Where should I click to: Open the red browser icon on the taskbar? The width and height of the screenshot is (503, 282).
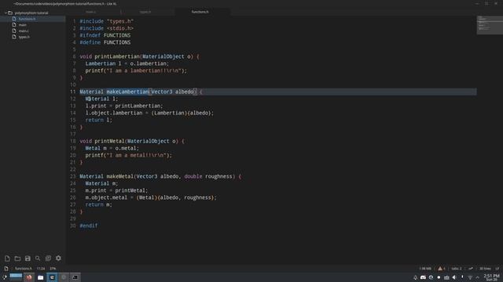(29, 277)
